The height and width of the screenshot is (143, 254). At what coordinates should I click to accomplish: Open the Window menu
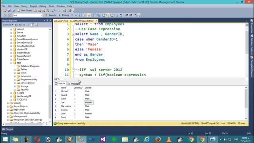point(60,6)
